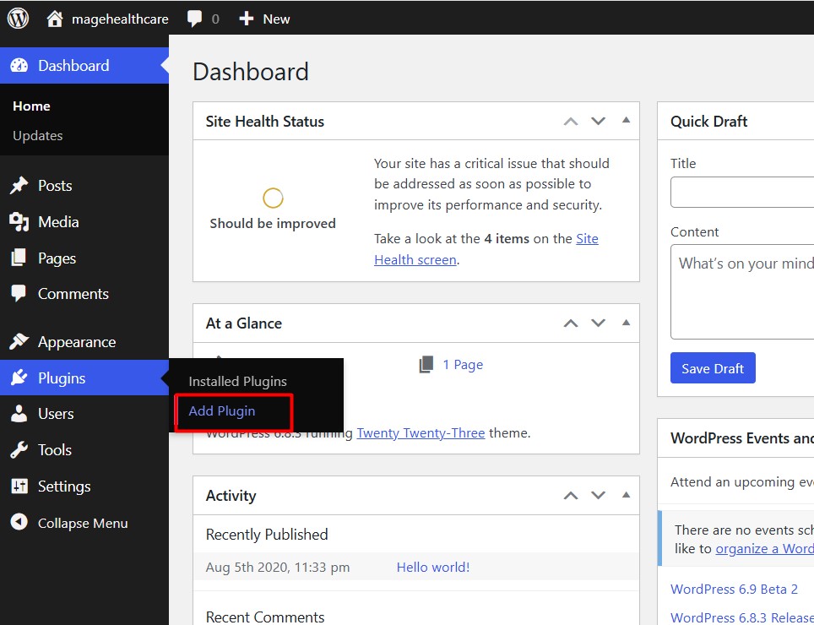Choose Add Plugin from the submenu
Image resolution: width=814 pixels, height=625 pixels.
222,411
